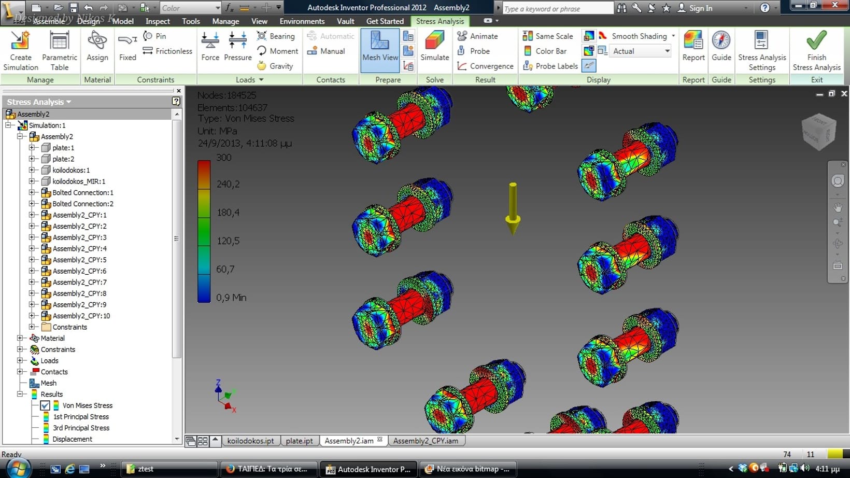
Task: Click the keyword search input field
Action: [x=557, y=8]
